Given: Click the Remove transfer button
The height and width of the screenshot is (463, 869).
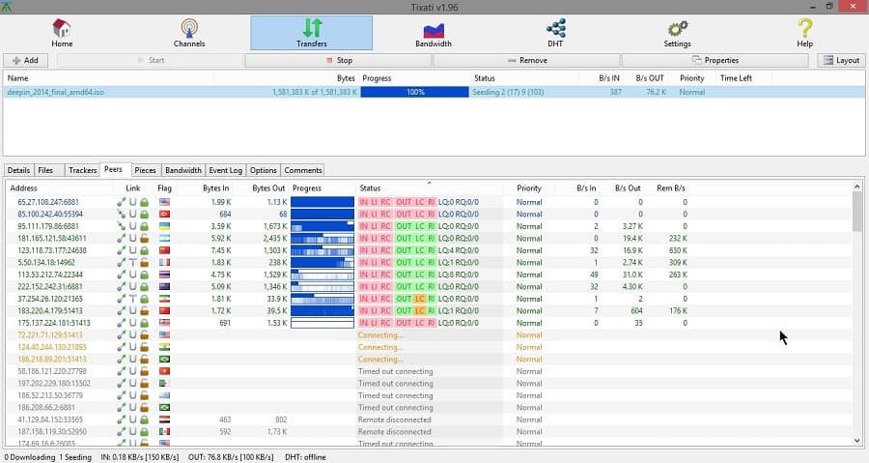Looking at the screenshot, I should [526, 60].
